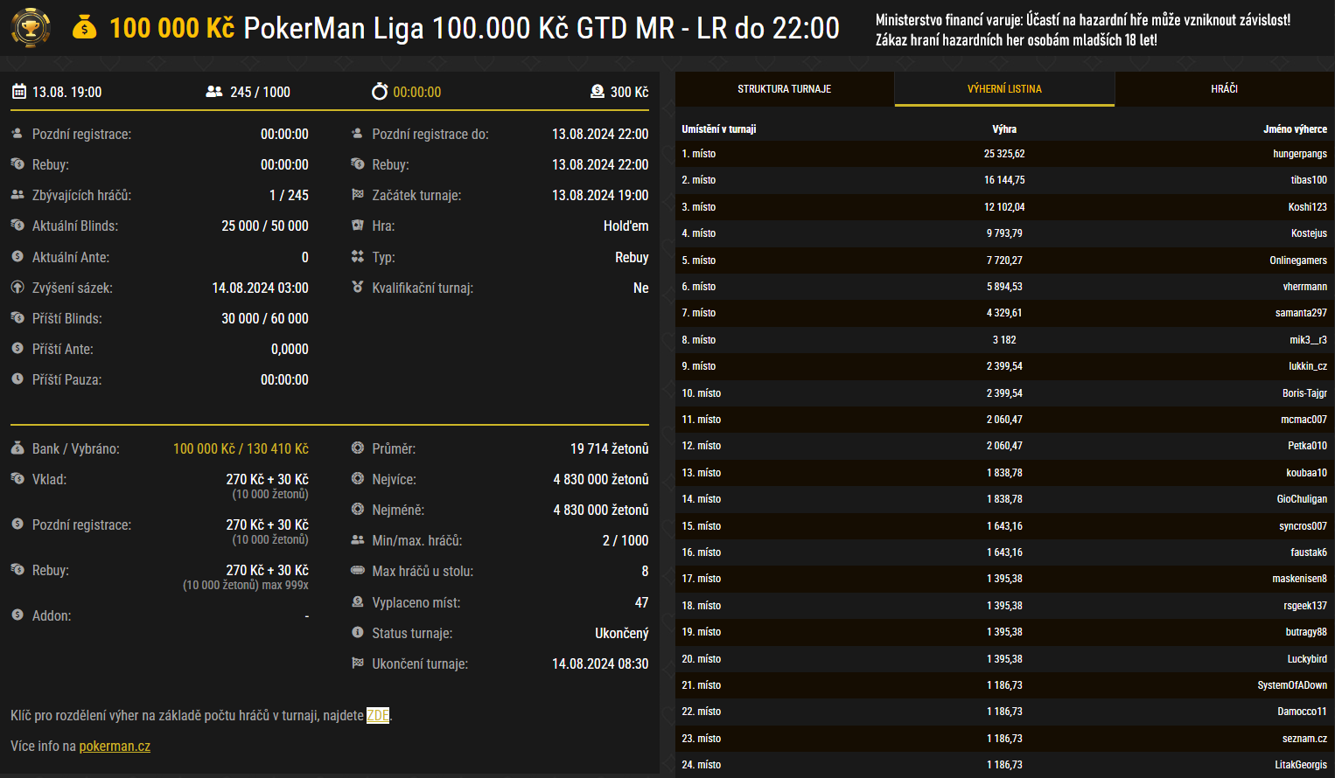
Task: Click the poker chip icon next to Průměr
Action: 358,448
